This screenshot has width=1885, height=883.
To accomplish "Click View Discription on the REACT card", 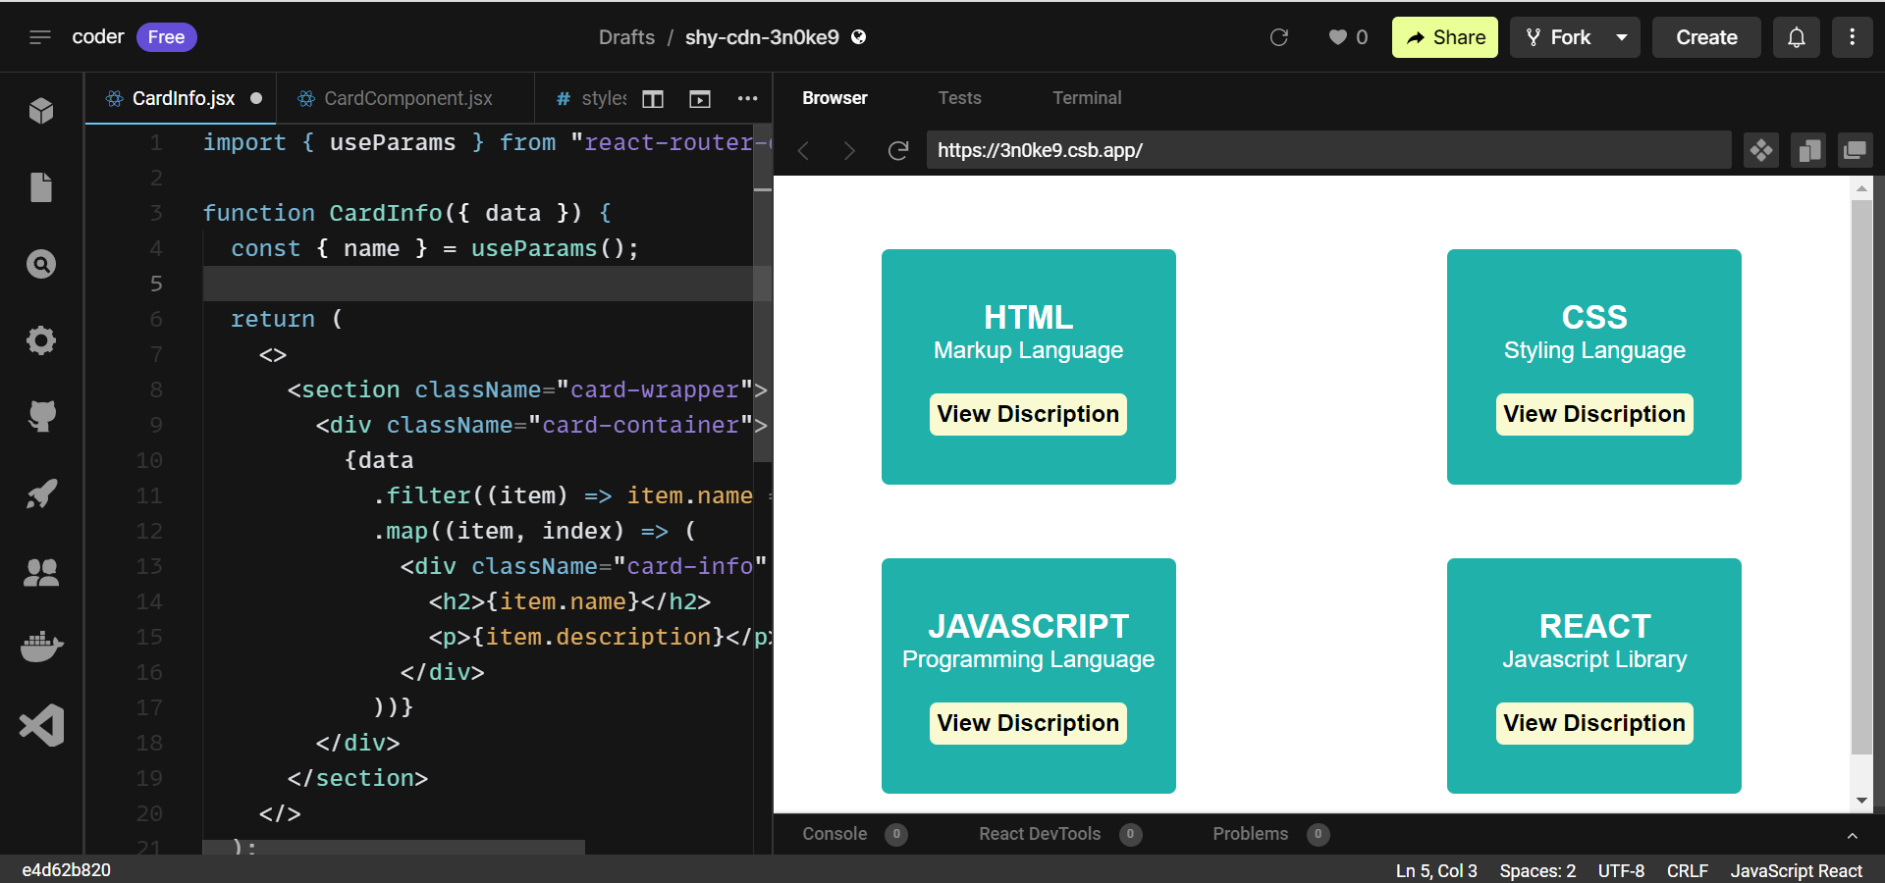I will pos(1593,723).
